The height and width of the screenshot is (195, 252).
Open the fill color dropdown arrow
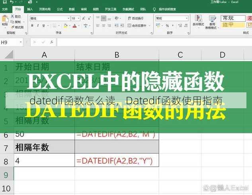[70, 26]
